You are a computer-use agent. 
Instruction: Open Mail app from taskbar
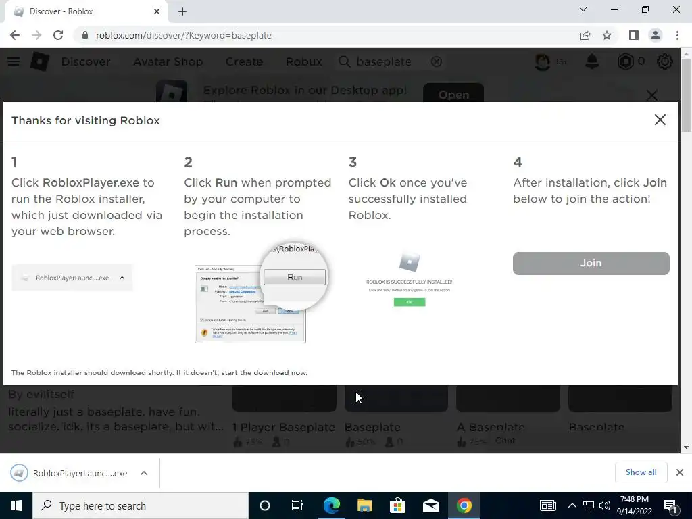point(430,505)
